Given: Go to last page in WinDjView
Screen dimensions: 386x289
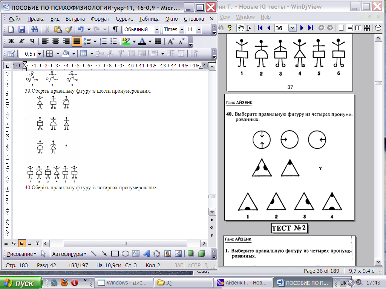Looking at the screenshot, I should coord(311,28).
